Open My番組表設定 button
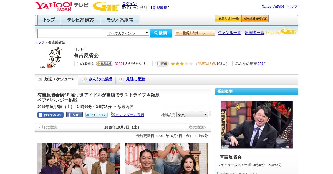Screen dimensions: 333x174 coord(255,19)
